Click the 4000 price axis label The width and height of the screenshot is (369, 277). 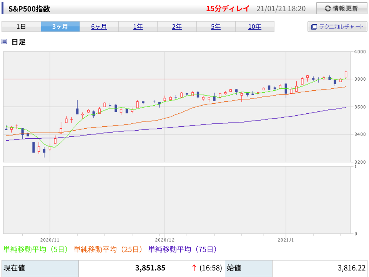coord(360,52)
